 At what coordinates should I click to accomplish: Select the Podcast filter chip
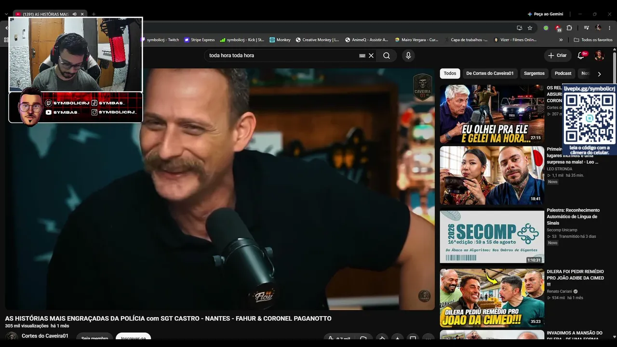tap(563, 73)
